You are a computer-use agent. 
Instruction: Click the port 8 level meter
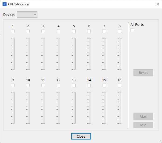click(x=119, y=54)
